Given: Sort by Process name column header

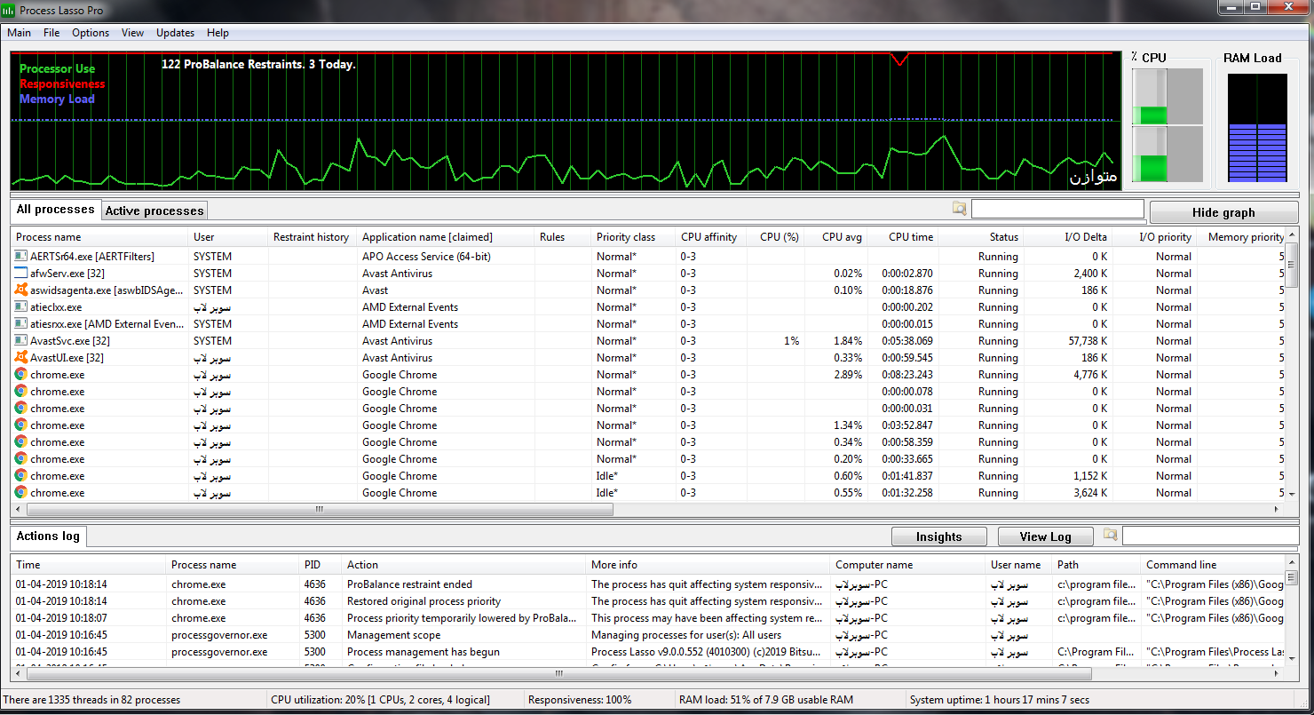Looking at the screenshot, I should [100, 237].
